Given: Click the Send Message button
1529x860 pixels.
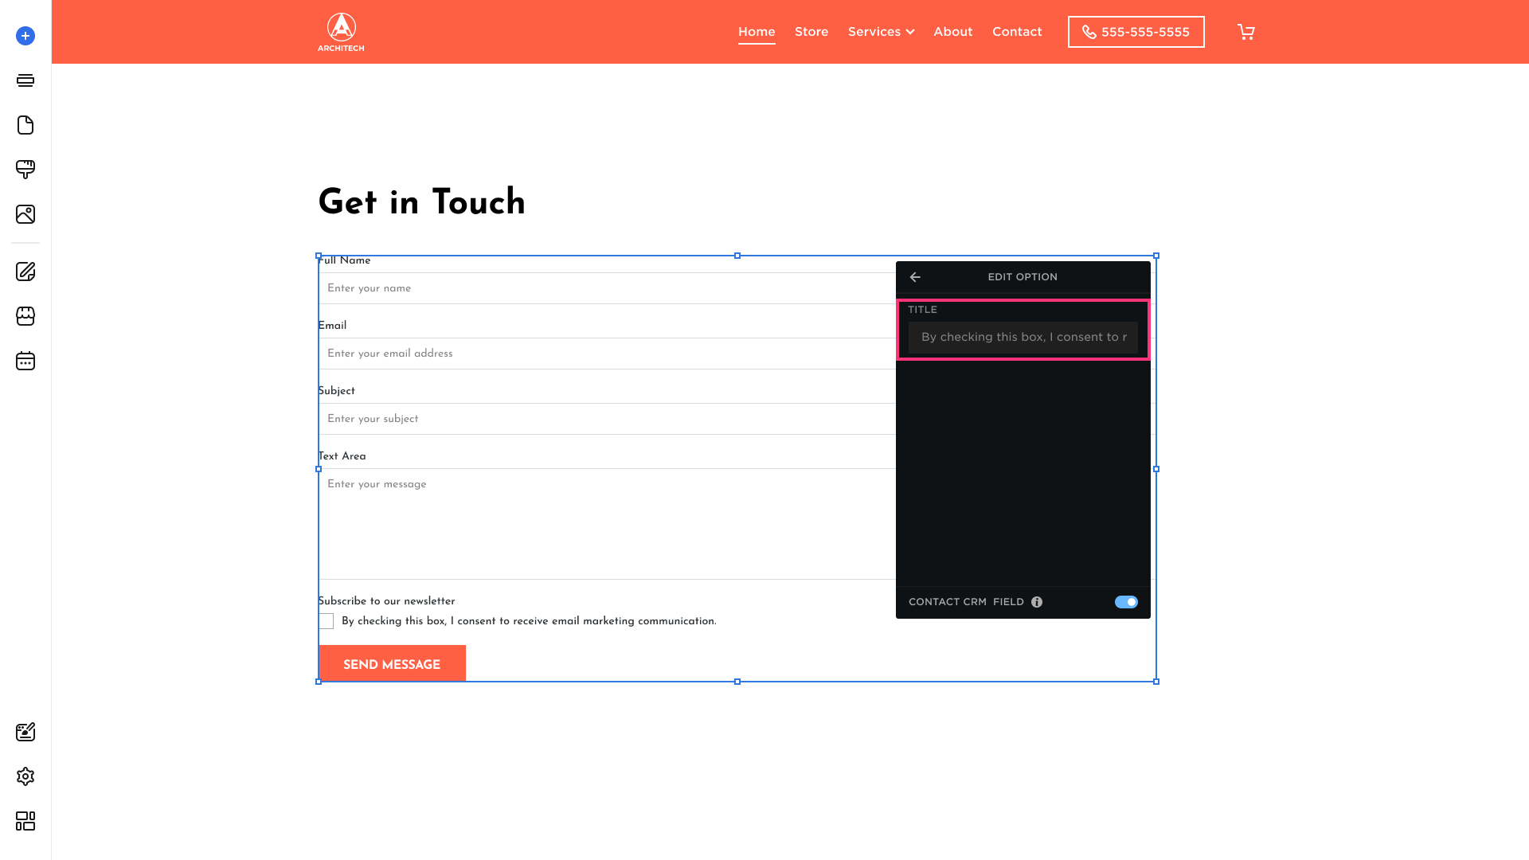Looking at the screenshot, I should pos(392,664).
